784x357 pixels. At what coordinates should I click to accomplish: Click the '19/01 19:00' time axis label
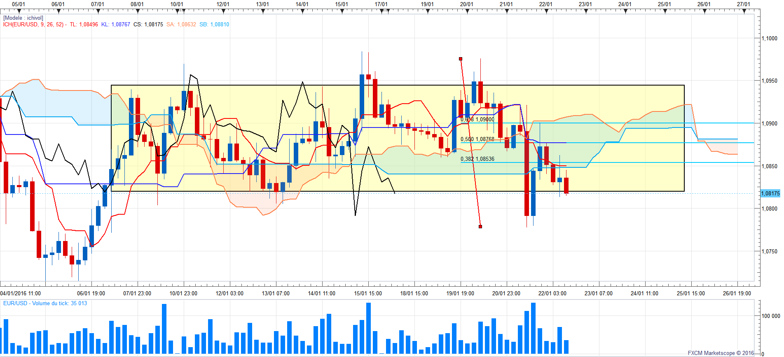[460, 294]
